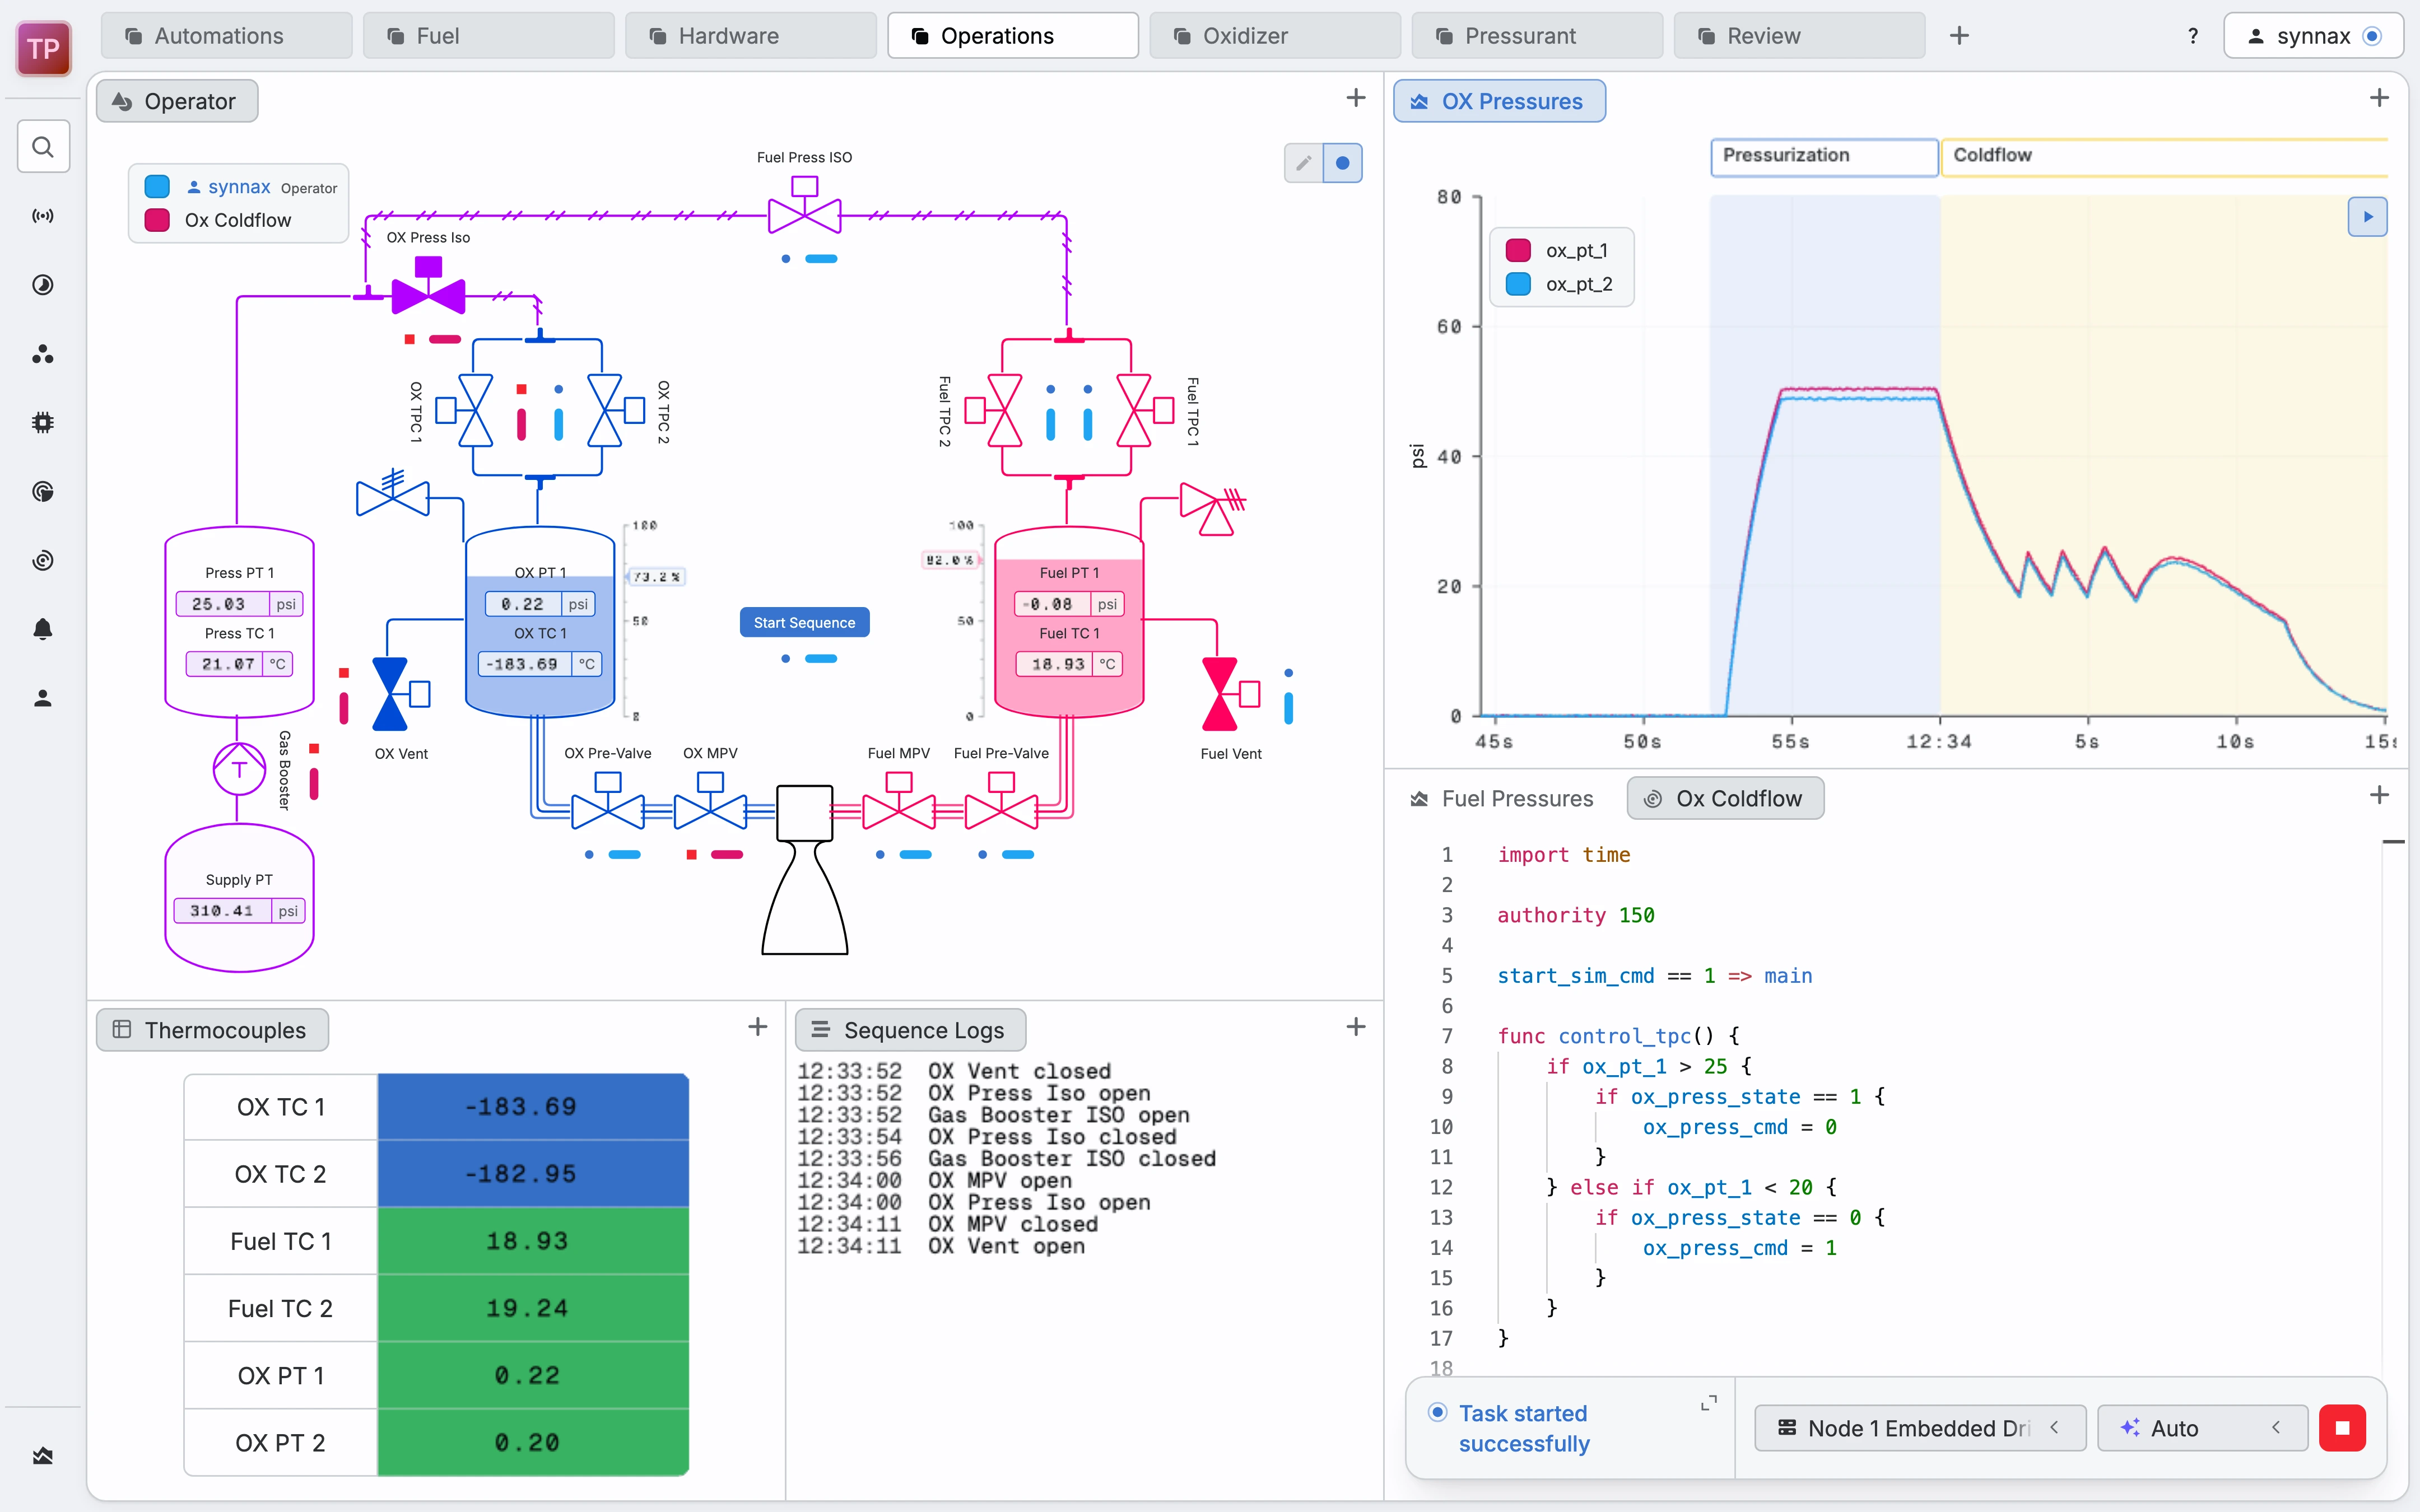Switch to the Automations tab
The image size is (2420, 1512).
[227, 36]
